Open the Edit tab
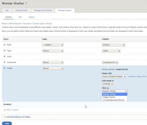The image size is (147, 125). click(x=7, y=10)
